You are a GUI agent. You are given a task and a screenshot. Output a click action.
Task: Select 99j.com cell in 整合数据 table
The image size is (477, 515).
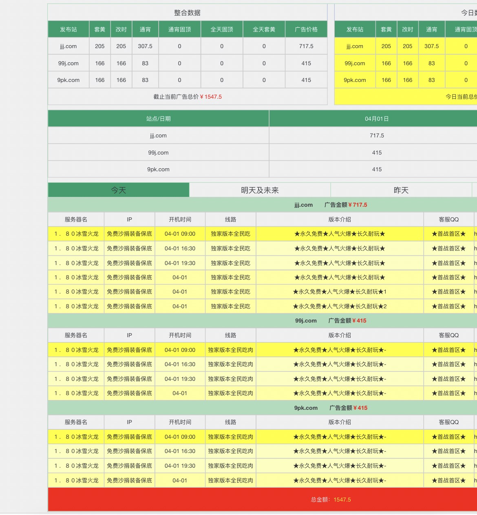68,63
